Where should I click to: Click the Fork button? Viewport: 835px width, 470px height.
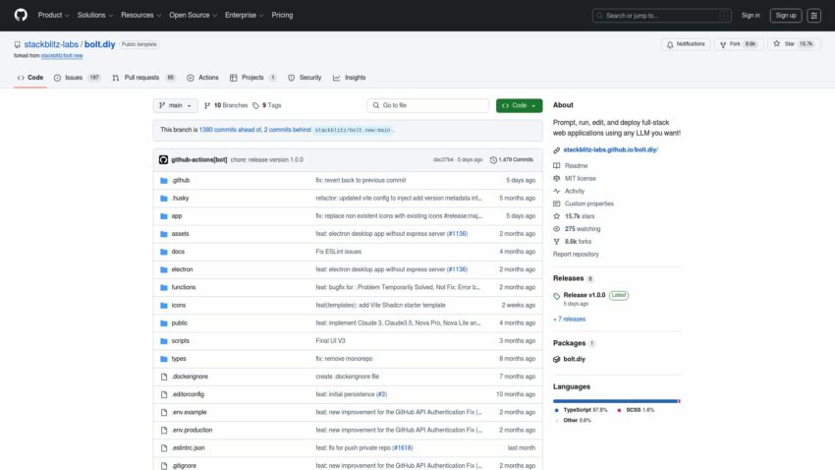[738, 44]
